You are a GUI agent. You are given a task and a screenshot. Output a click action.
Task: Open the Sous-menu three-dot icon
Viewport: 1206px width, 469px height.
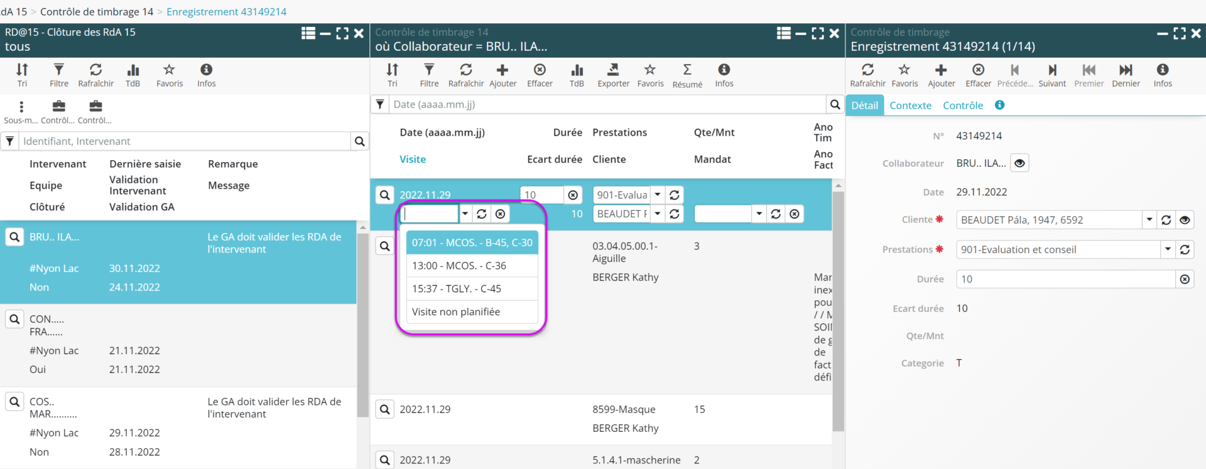[21, 107]
